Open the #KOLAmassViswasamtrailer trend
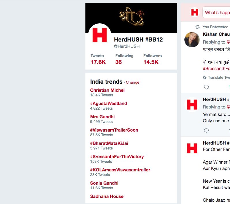 (x=120, y=170)
